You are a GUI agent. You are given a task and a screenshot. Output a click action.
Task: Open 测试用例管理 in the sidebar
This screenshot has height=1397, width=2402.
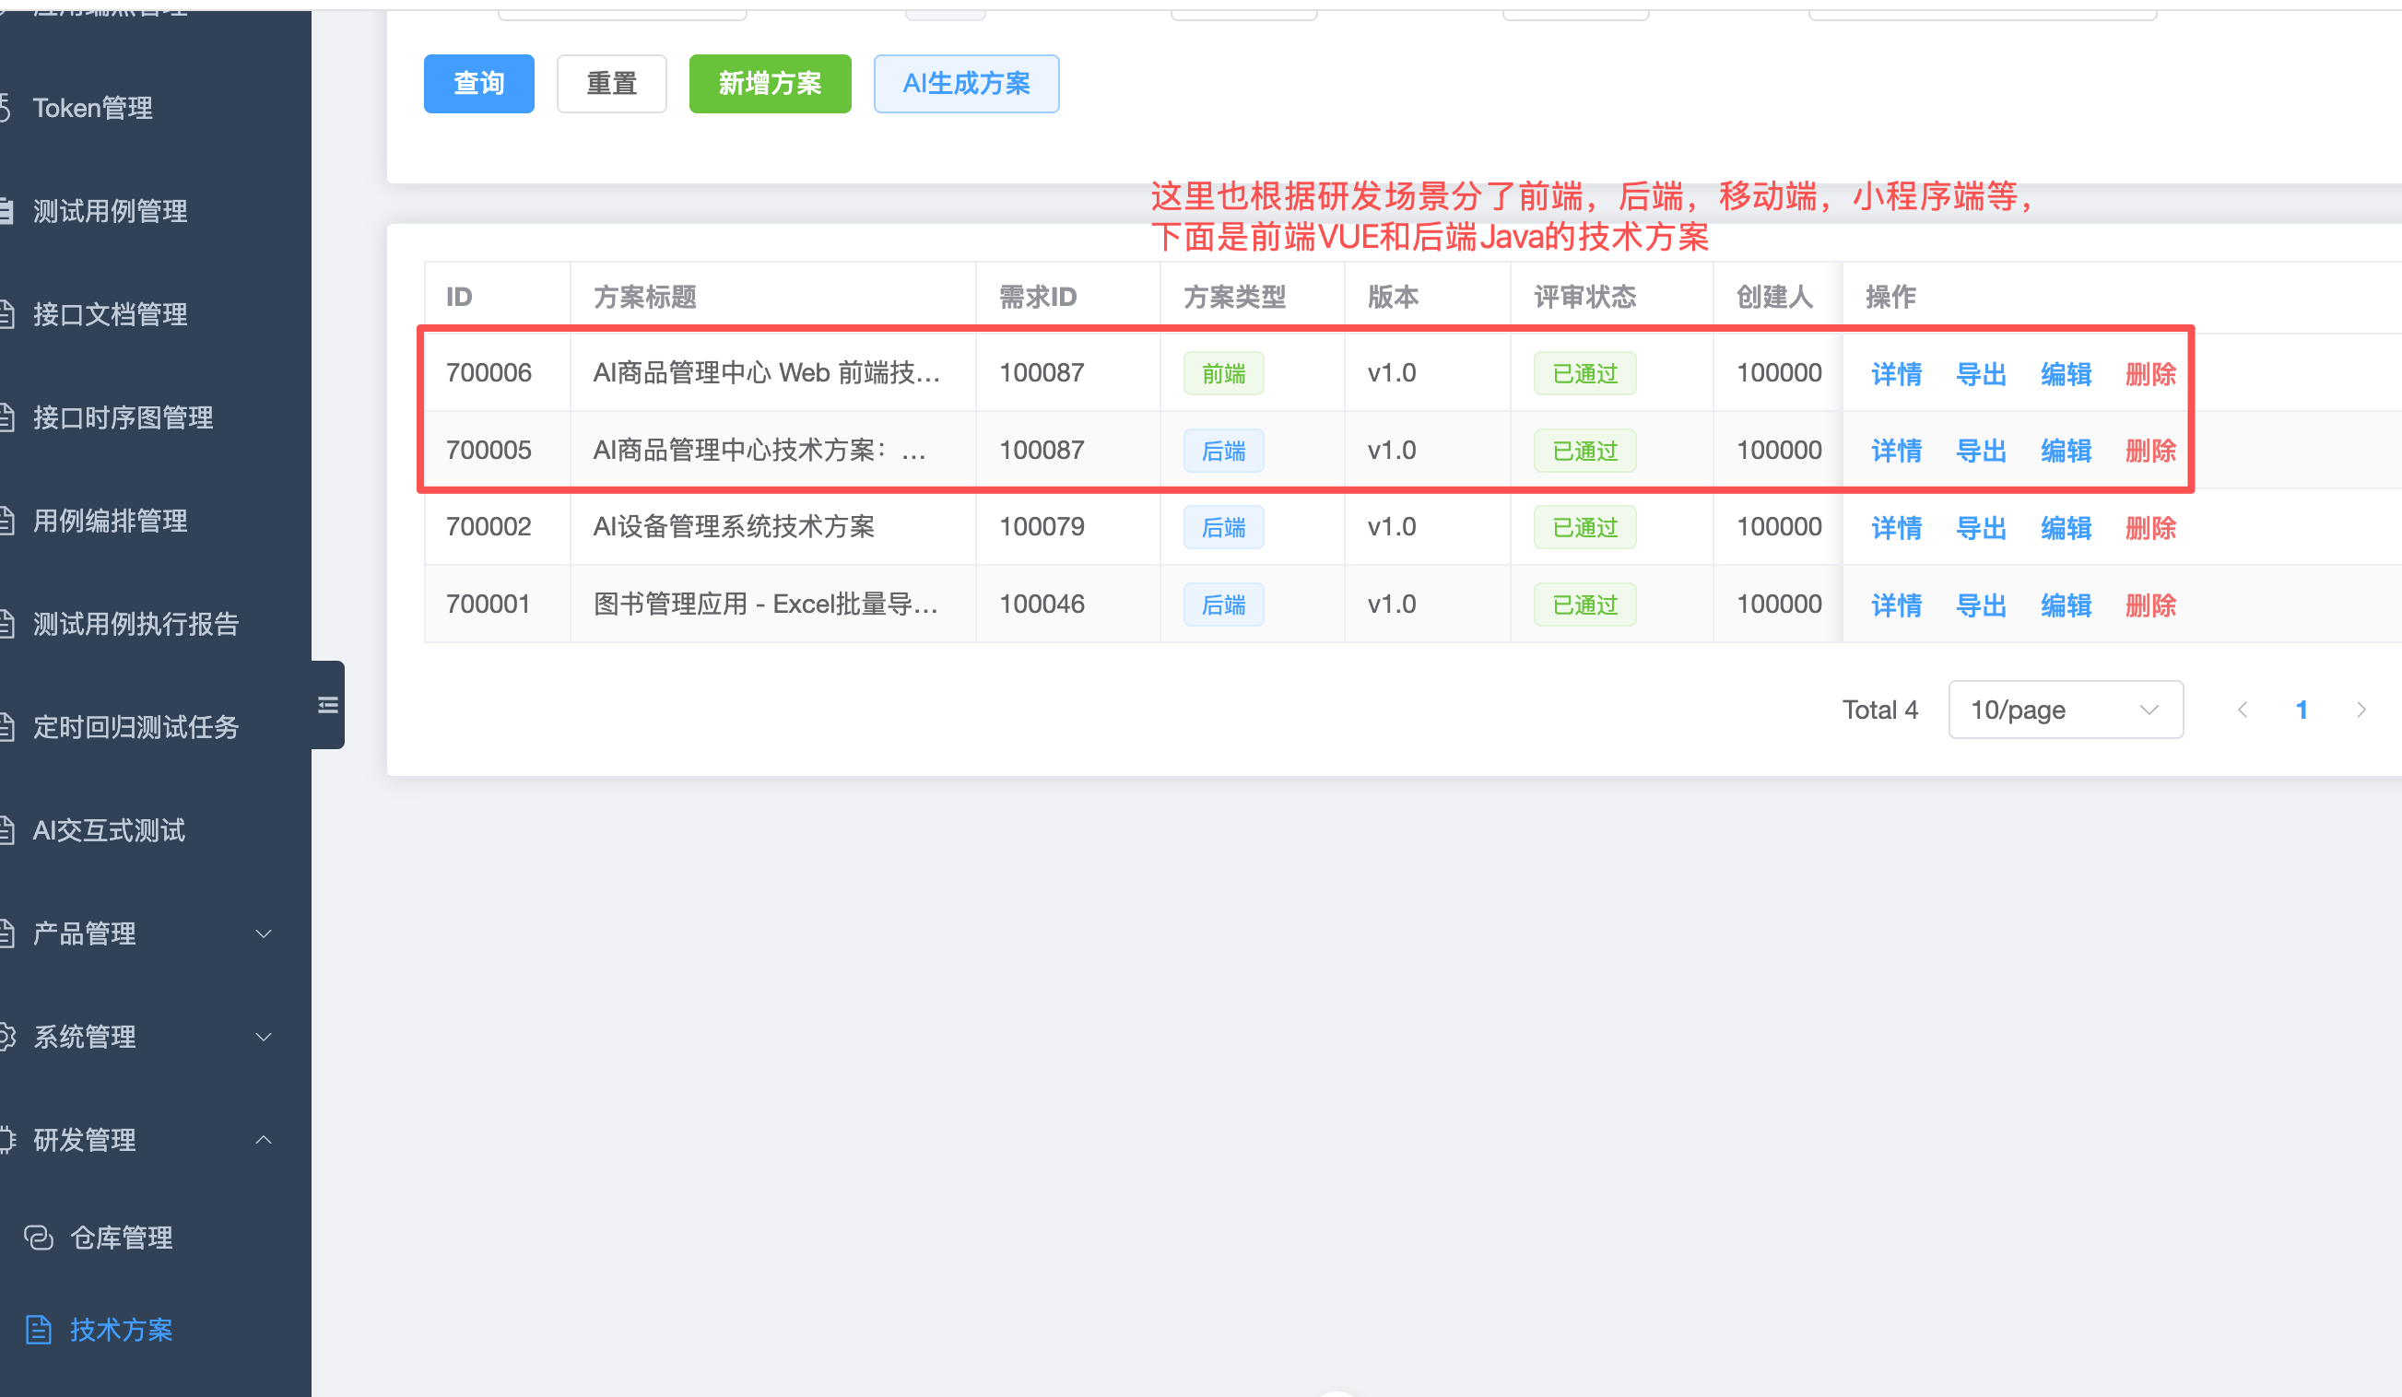click(111, 211)
